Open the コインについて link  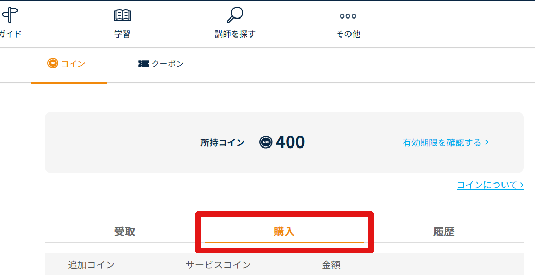click(x=490, y=185)
